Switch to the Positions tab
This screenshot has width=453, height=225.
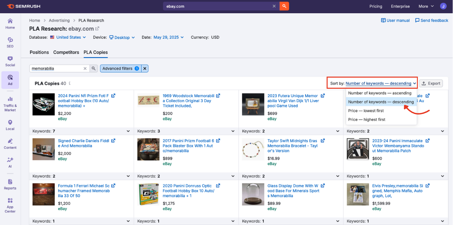(39, 52)
